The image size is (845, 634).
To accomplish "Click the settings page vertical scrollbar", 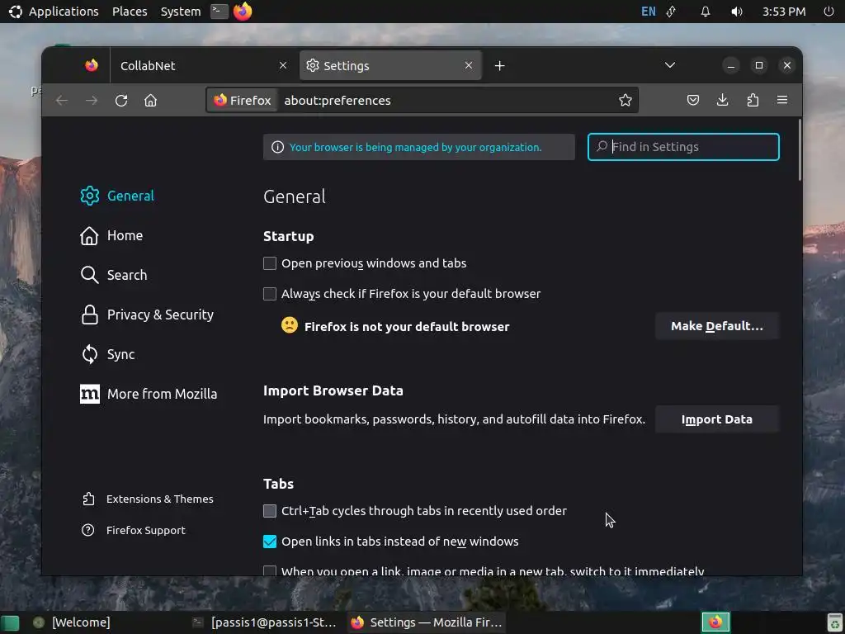I will click(x=800, y=150).
